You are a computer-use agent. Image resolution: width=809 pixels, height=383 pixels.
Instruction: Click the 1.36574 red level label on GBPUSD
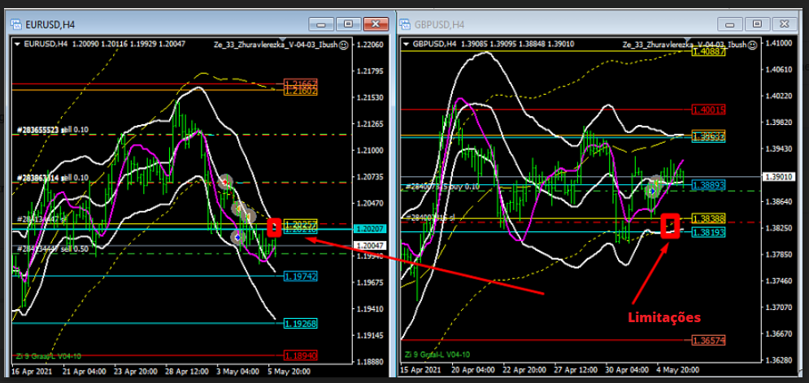708,340
